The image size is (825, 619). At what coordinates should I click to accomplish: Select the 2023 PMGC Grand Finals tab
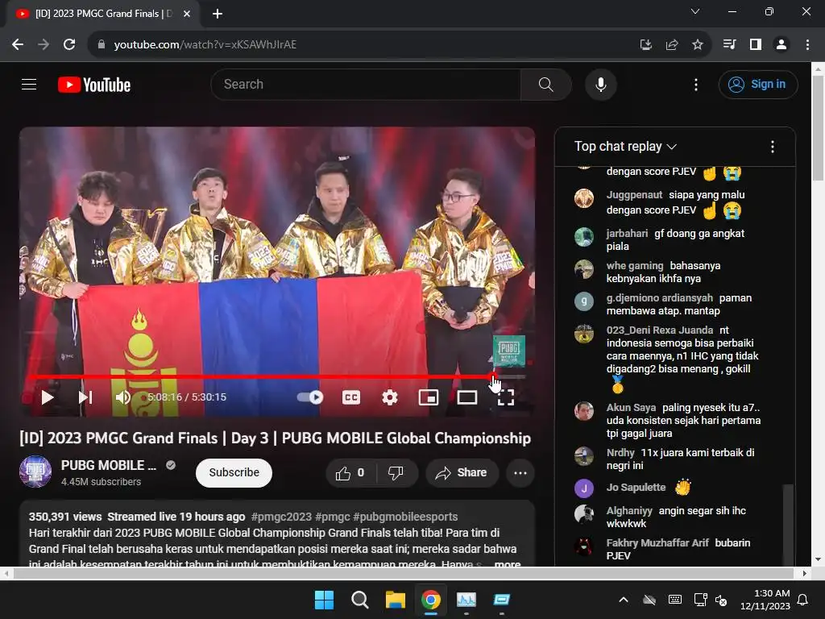(103, 15)
